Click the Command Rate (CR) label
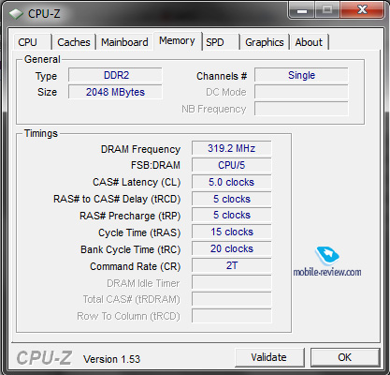The height and width of the screenshot is (375, 390). point(136,266)
